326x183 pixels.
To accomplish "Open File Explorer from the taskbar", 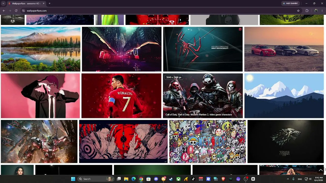I will point(126,179).
